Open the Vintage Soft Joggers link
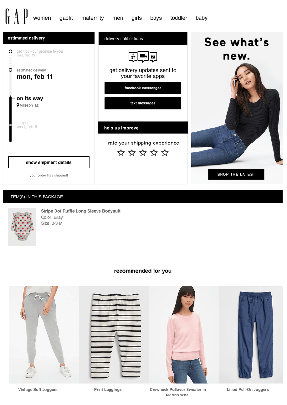This screenshot has width=287, height=405. click(38, 390)
